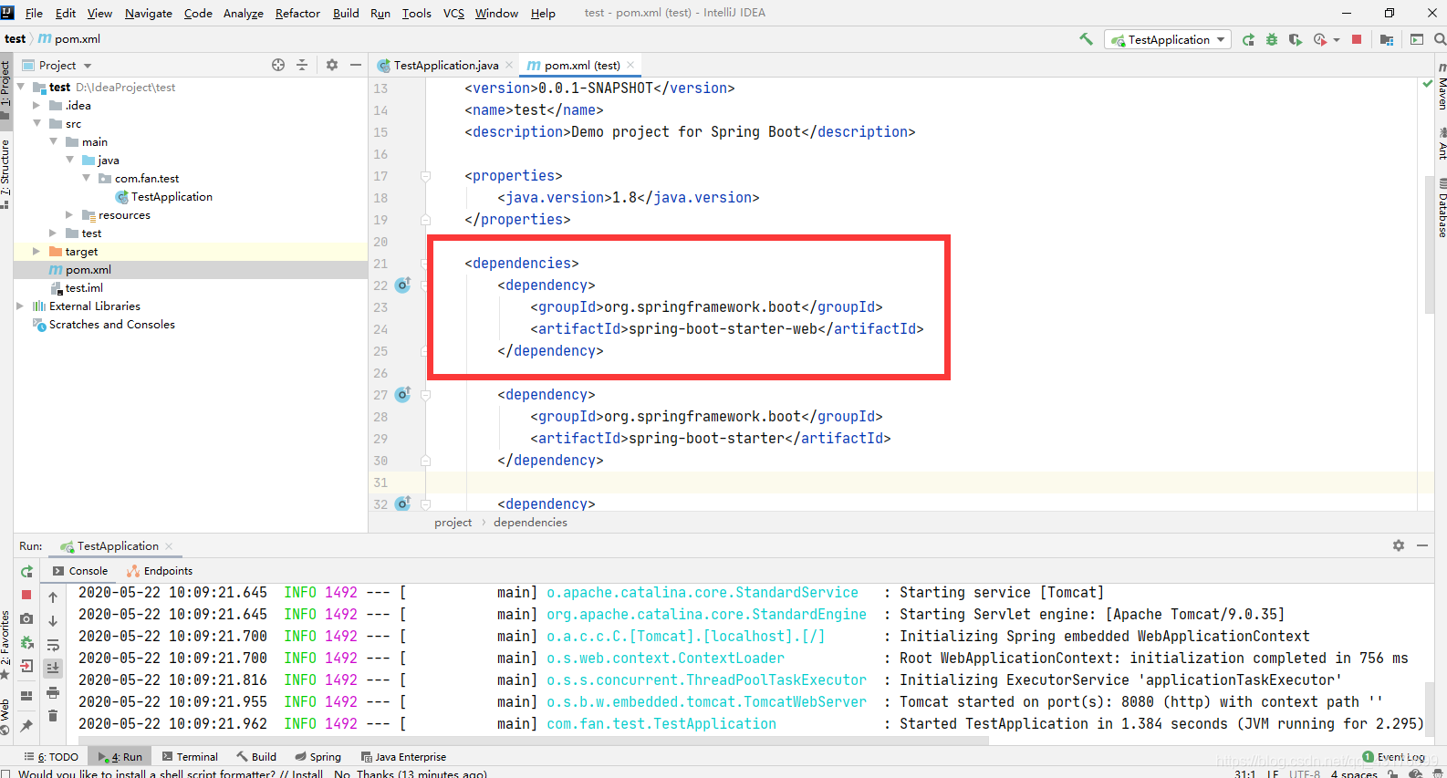This screenshot has width=1447, height=778.
Task: Open Project panel settings gear
Action: (x=332, y=65)
